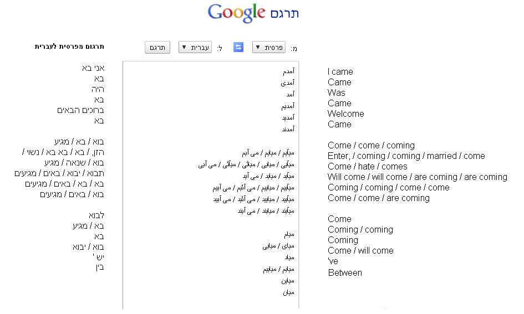
Task: Click the English line 'Come / will come'
Action: pos(360,250)
